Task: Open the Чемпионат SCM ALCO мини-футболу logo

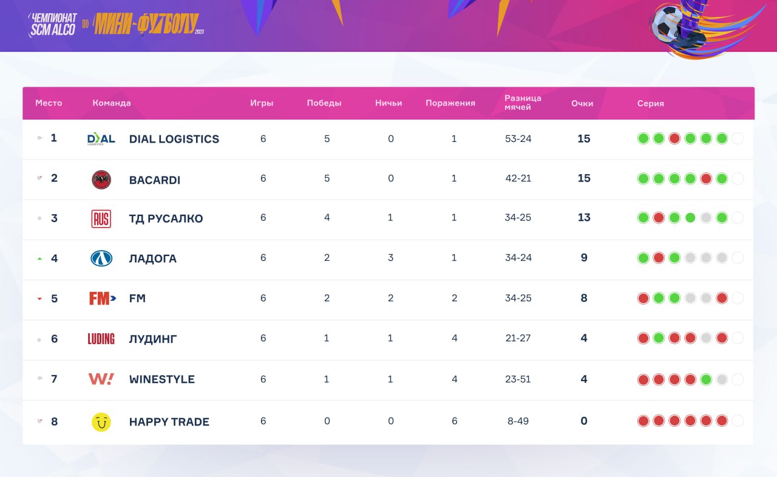Action: point(115,24)
